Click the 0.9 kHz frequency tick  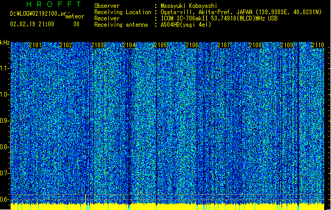pos(5,121)
